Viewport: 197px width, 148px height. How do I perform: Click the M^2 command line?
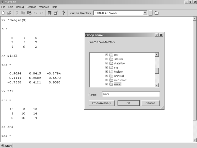(x=7, y=127)
